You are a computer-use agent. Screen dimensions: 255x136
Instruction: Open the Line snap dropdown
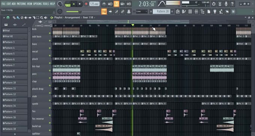click(x=142, y=12)
